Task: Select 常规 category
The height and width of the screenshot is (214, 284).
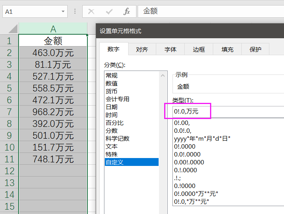Action: [x=132, y=75]
